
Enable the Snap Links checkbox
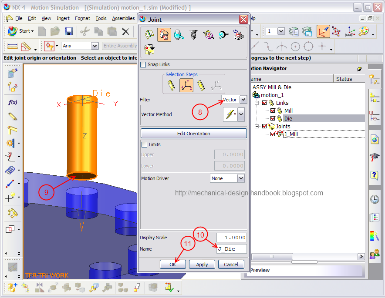pos(144,64)
